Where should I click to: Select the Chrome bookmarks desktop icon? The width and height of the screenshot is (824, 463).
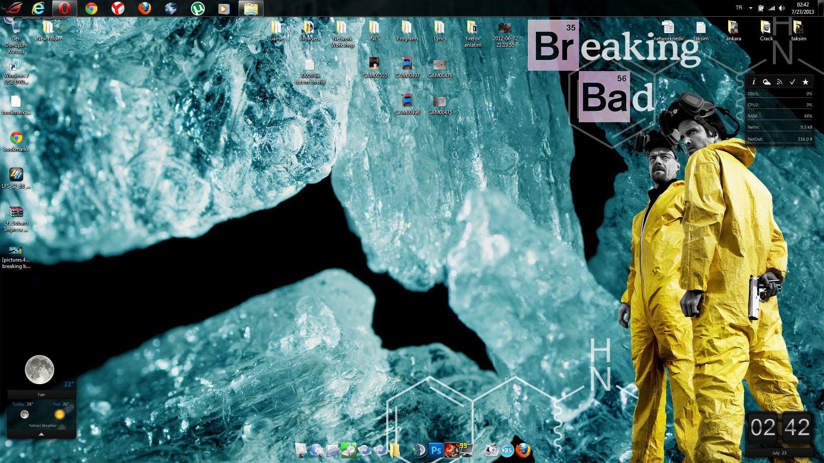tap(16, 141)
